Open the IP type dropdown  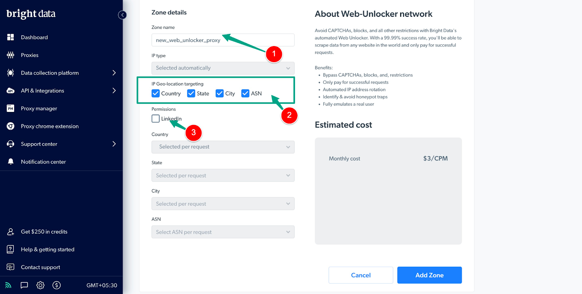click(223, 68)
